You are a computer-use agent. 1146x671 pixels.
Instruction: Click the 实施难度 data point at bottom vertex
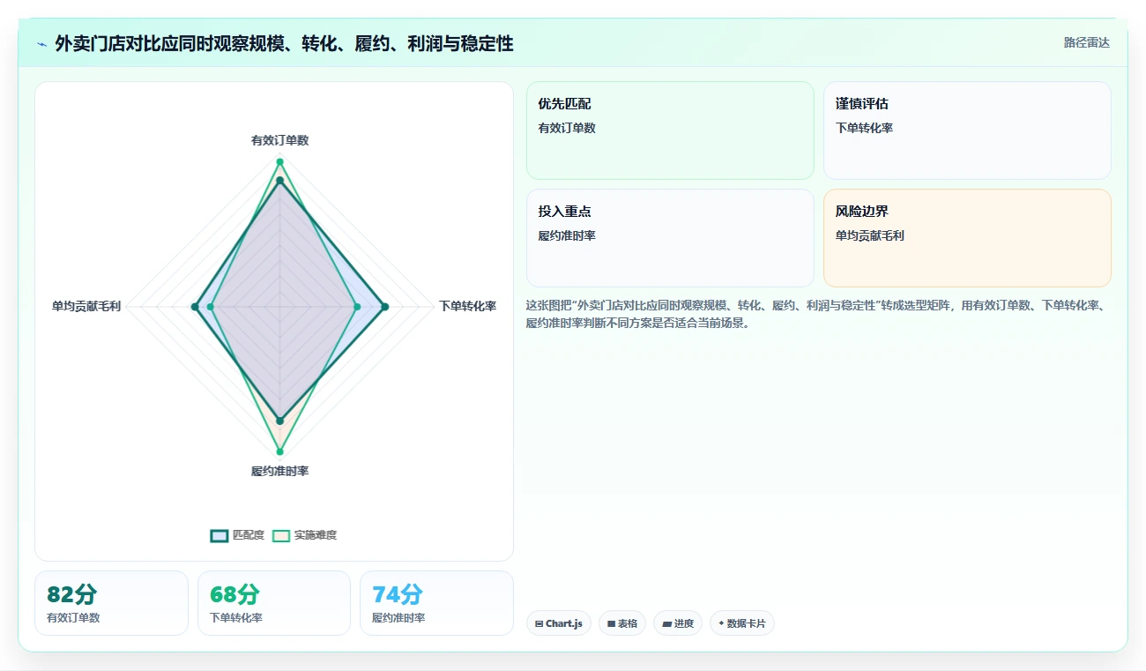(x=280, y=451)
